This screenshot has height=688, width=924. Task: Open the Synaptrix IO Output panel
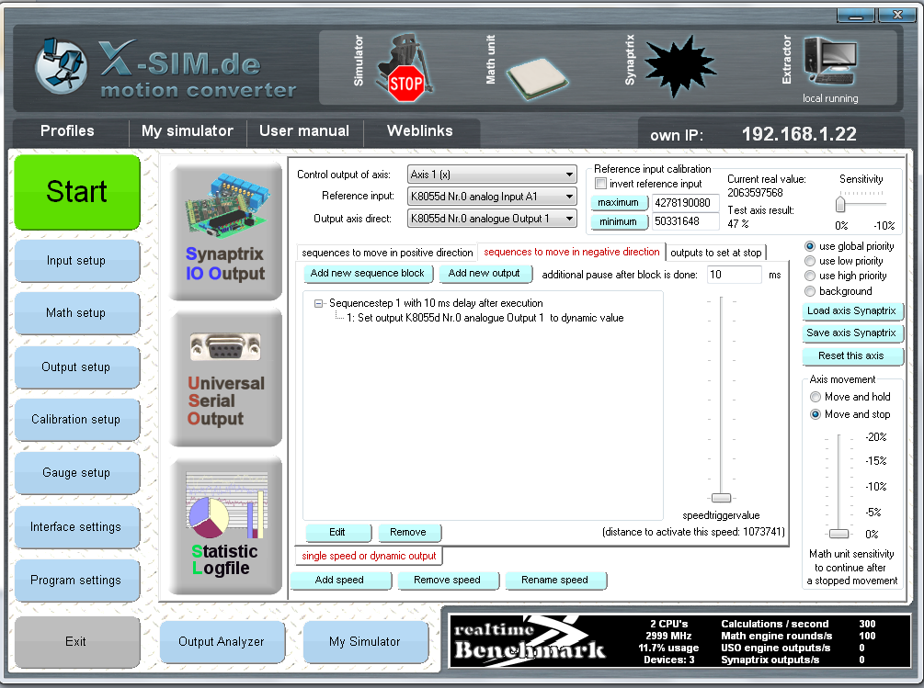point(225,231)
